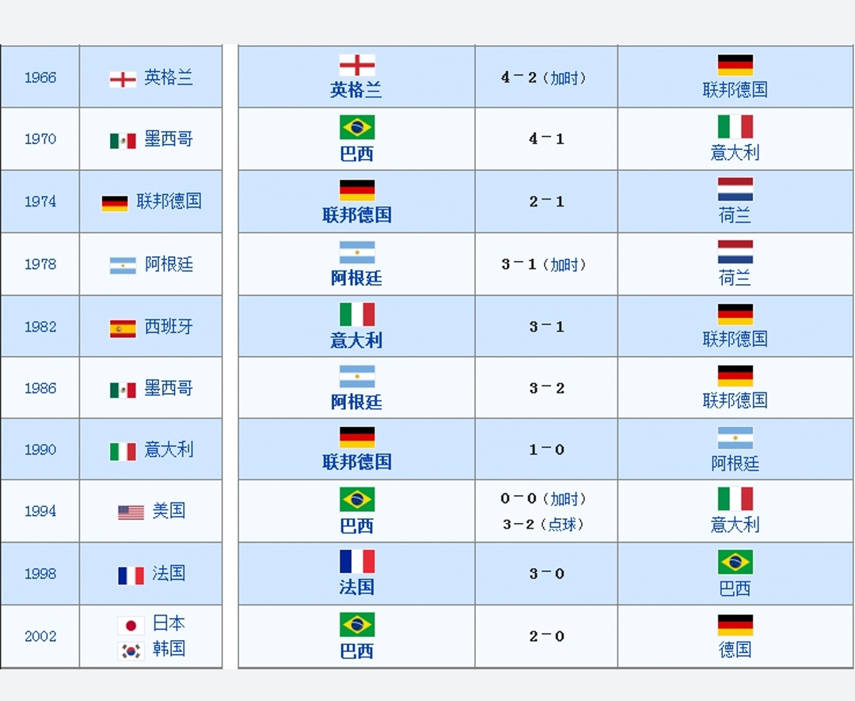Click the England flag in the 1966 host column
This screenshot has height=701, width=855.
(123, 80)
